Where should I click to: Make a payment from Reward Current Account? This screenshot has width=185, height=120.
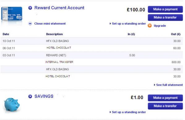click(165, 9)
